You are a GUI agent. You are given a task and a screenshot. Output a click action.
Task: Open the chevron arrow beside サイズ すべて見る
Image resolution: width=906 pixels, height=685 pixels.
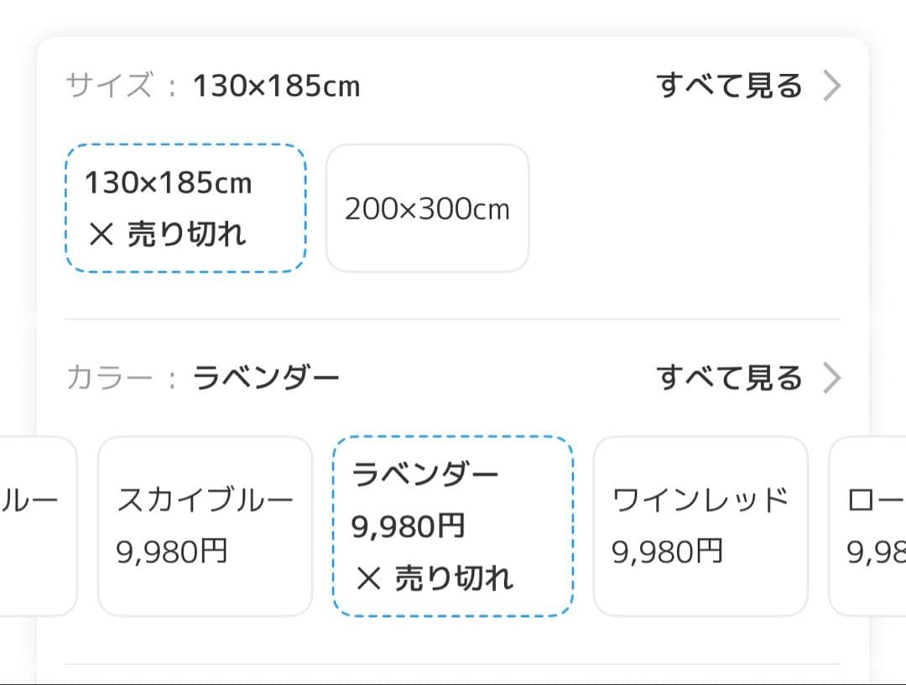pos(832,85)
